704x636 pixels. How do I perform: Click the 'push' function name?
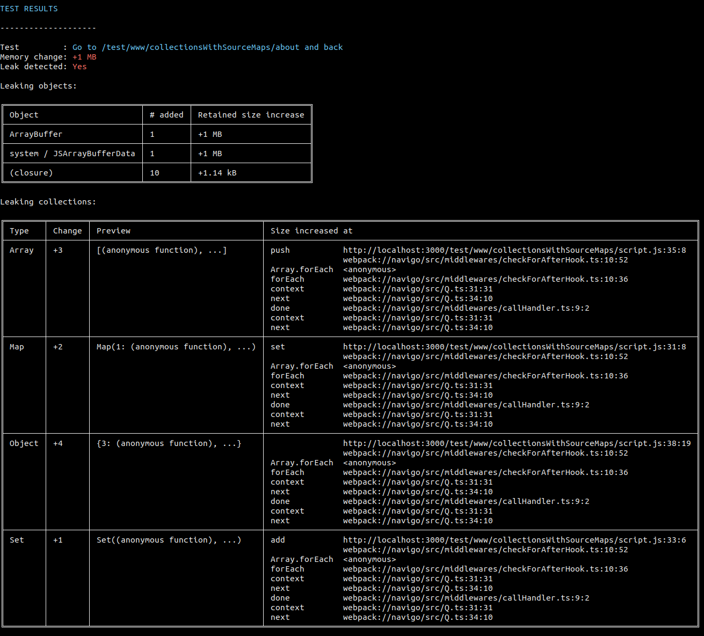280,250
